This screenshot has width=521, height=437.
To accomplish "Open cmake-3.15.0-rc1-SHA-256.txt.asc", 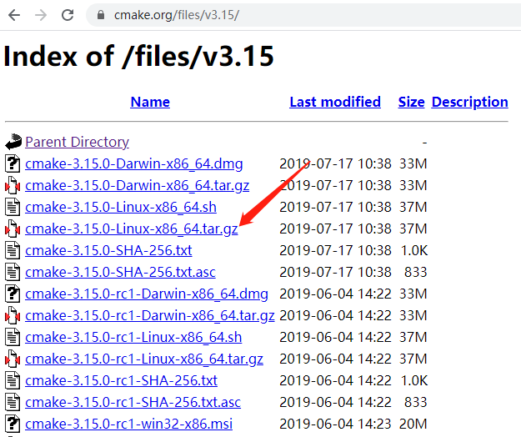I will coord(133,403).
